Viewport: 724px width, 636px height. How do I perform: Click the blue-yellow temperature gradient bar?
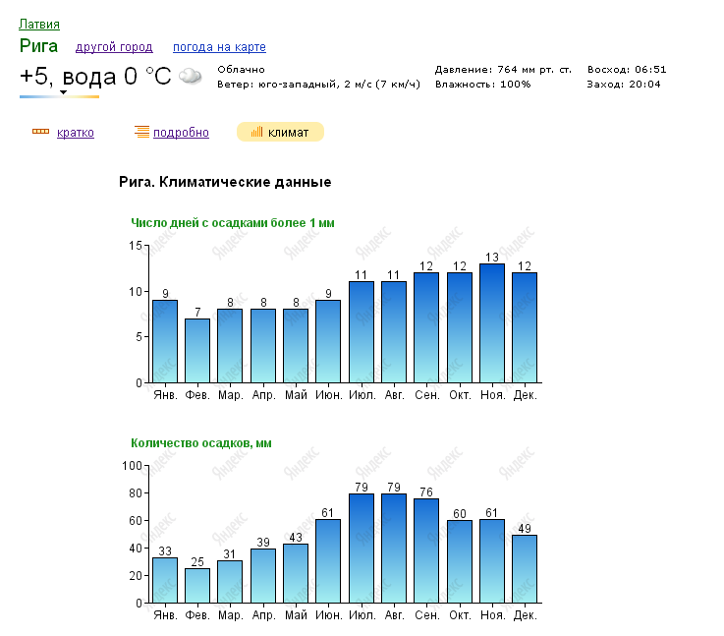pyautogui.click(x=59, y=97)
